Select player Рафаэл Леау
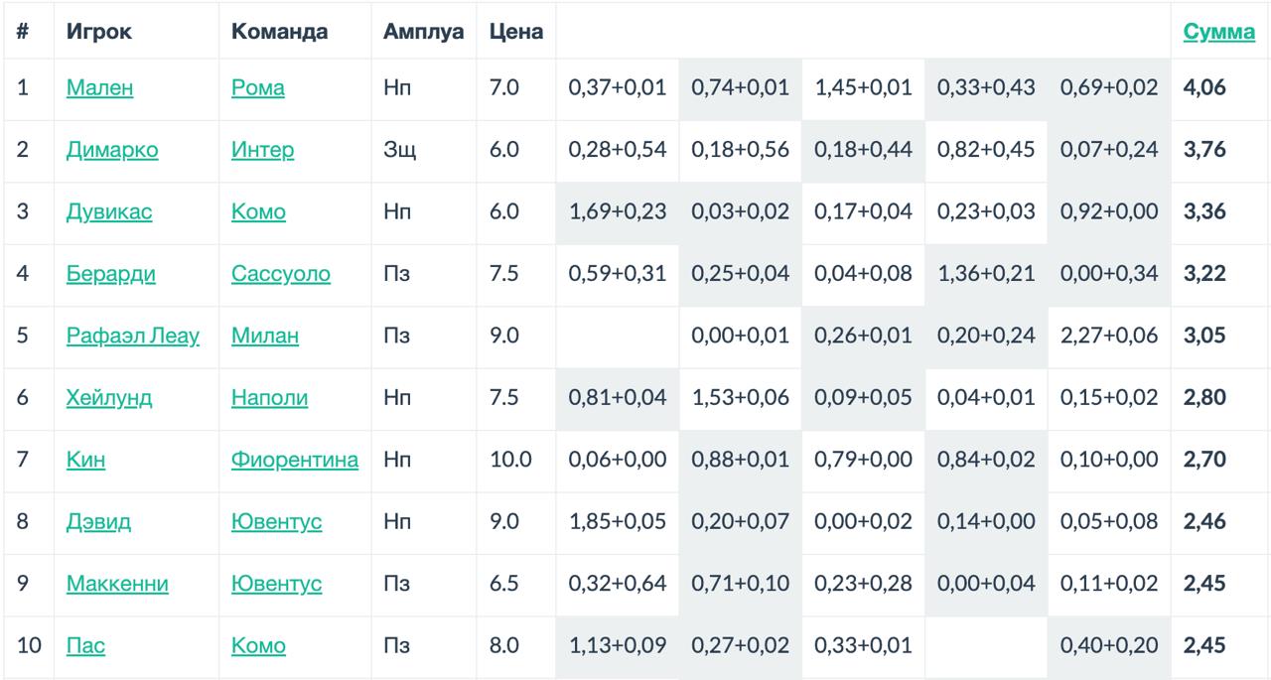 pos(132,336)
